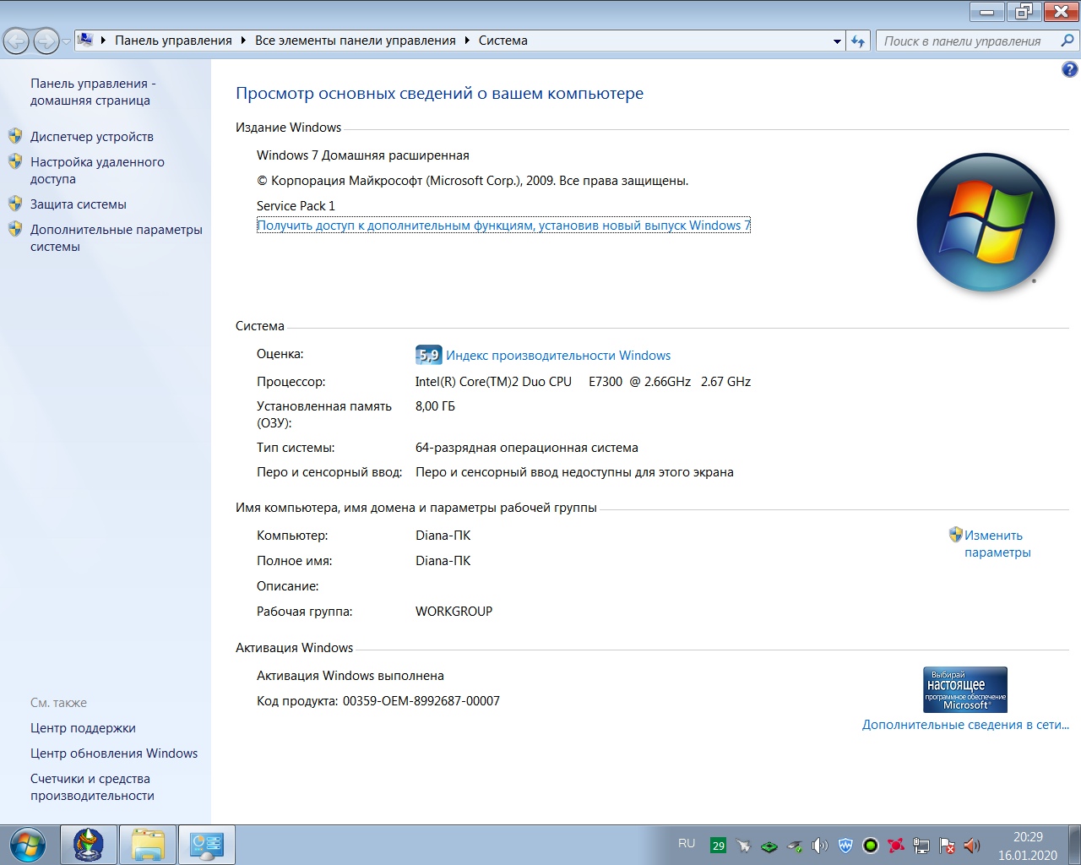The height and width of the screenshot is (865, 1081).
Task: Click the network computer tray icon
Action: (x=921, y=846)
